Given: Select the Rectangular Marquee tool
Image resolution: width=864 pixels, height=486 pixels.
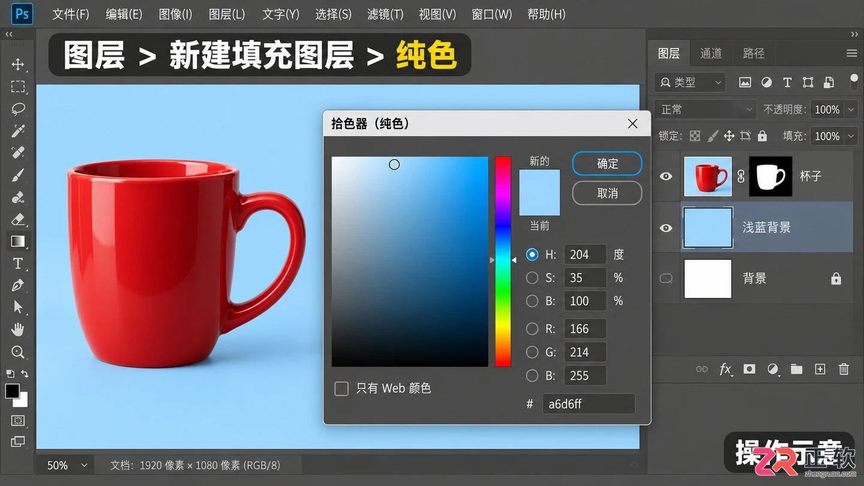Looking at the screenshot, I should [18, 86].
